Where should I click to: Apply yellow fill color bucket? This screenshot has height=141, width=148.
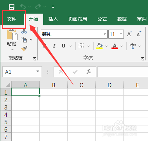(99, 46)
